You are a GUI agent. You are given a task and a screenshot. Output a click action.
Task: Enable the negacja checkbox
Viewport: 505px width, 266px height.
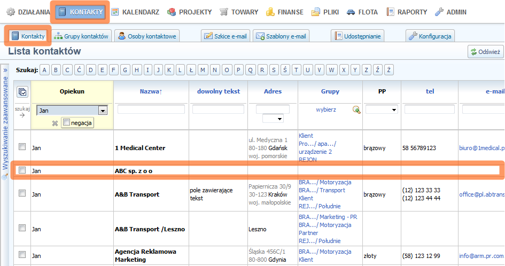coord(66,123)
